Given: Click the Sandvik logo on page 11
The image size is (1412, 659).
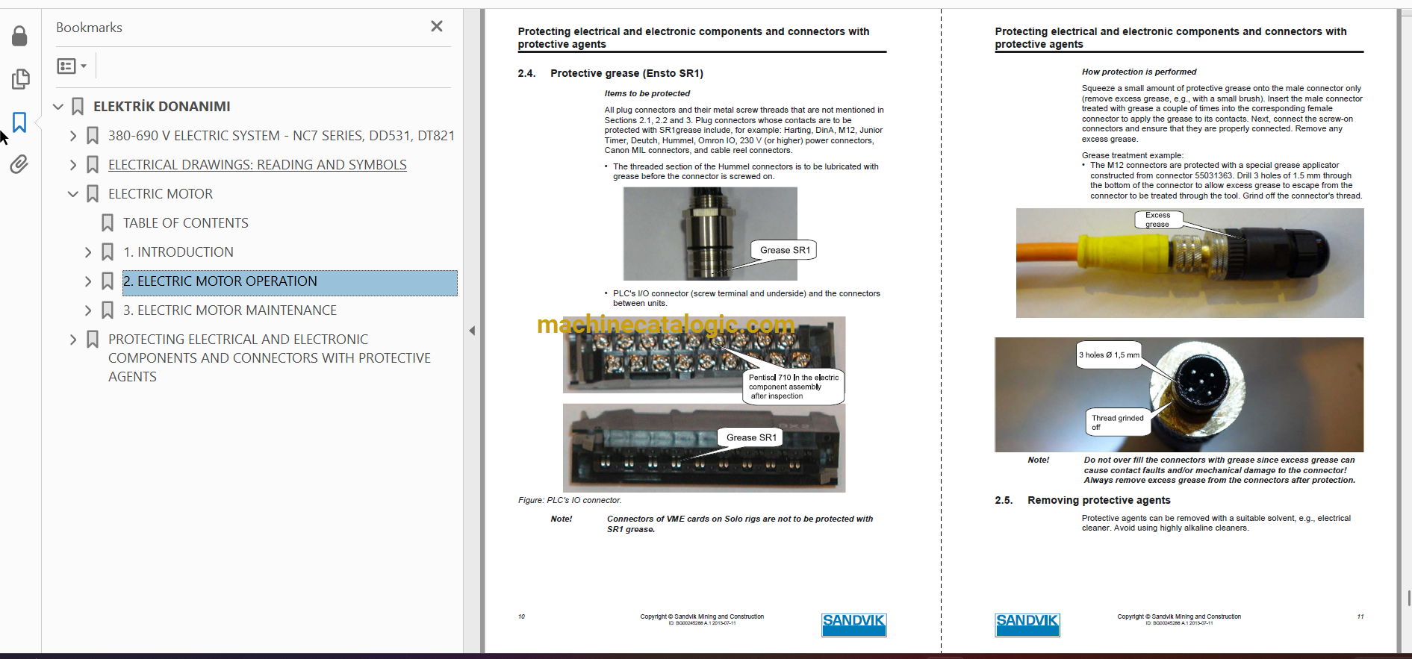Looking at the screenshot, I should pos(1027,625).
